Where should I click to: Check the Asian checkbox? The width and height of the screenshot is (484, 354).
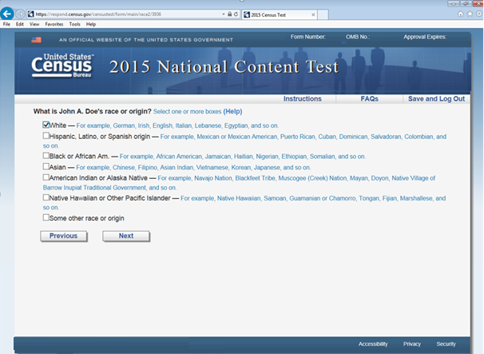point(46,166)
